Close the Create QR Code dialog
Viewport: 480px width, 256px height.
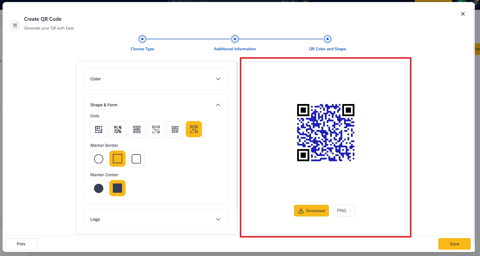[x=463, y=14]
